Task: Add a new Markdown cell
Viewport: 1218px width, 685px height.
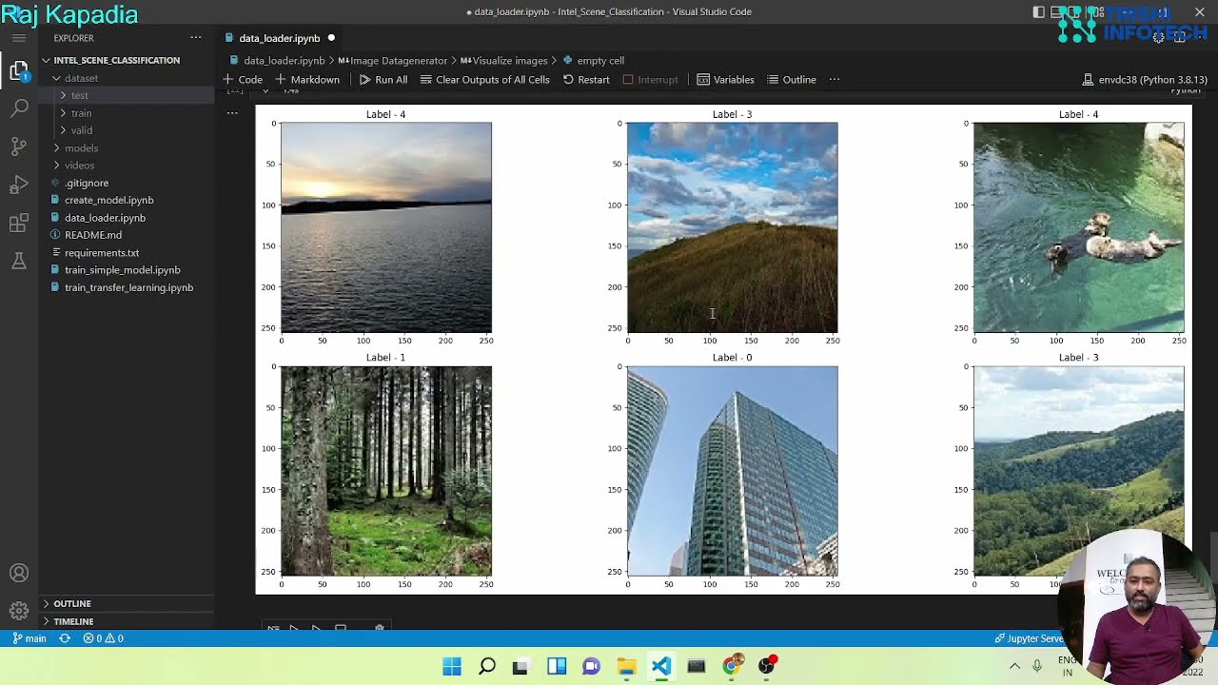Action: 307,80
